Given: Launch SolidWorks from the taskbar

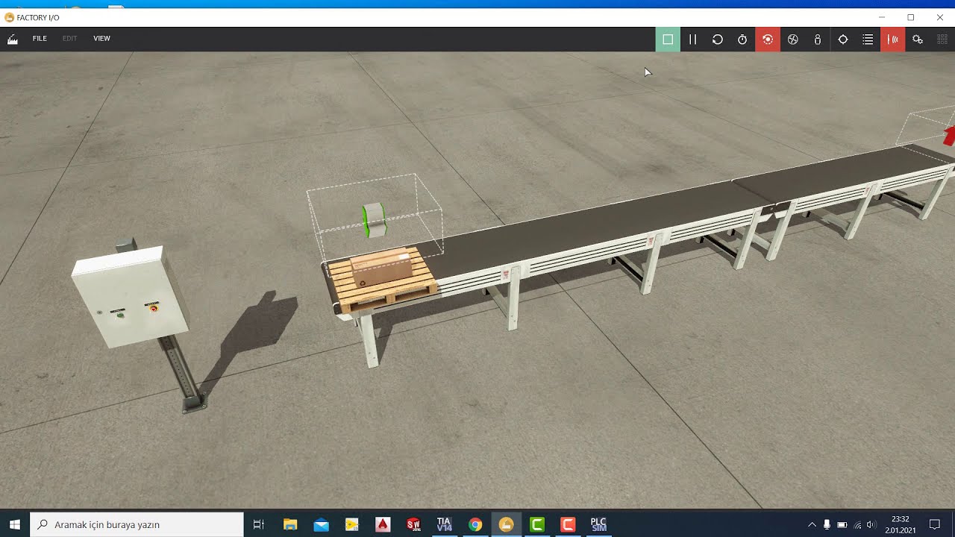Looking at the screenshot, I should click(413, 524).
